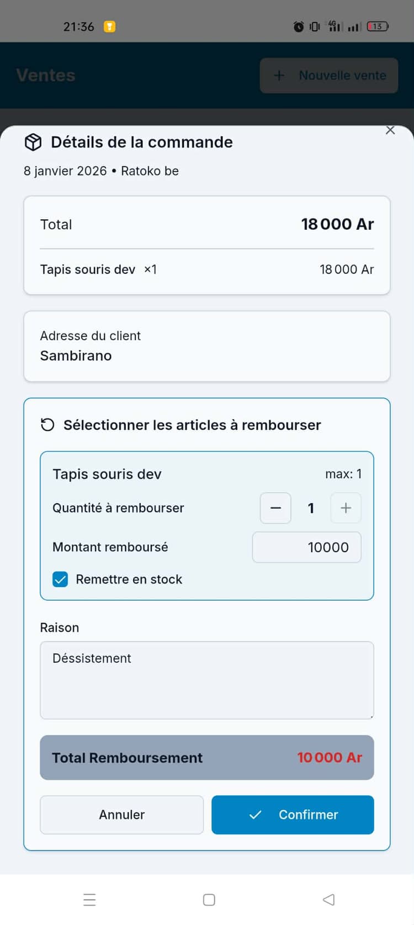The image size is (414, 925).
Task: Click the Total Remboursement summary bar
Action: [x=207, y=758]
